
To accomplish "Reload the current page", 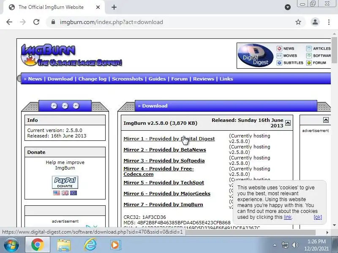I will coord(36,22).
